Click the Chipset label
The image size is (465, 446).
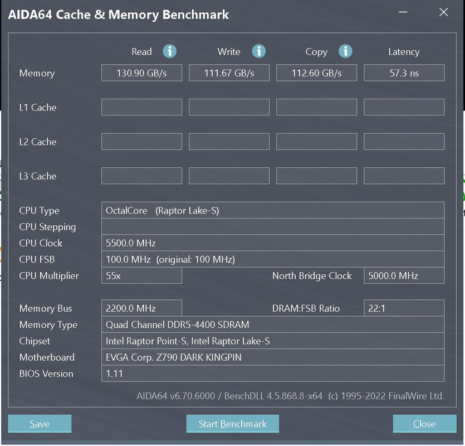[x=35, y=341]
